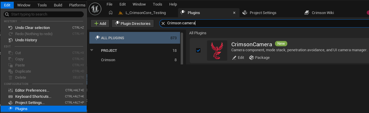
Task: Open Project Settings from Edit menu
Action: tap(43, 102)
